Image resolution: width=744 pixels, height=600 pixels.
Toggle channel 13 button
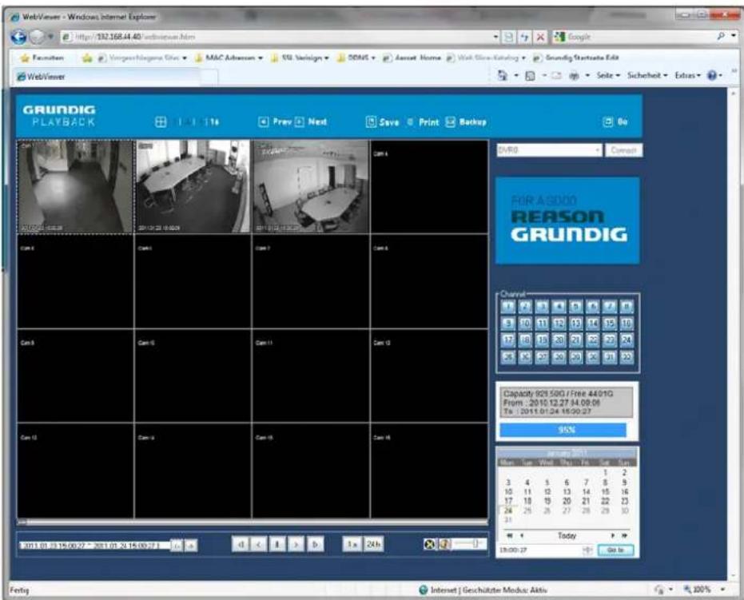(x=575, y=324)
